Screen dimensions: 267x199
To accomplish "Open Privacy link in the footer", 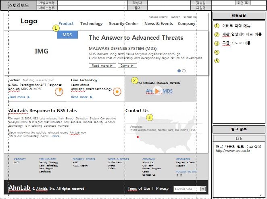I will pyautogui.click(x=162, y=189).
